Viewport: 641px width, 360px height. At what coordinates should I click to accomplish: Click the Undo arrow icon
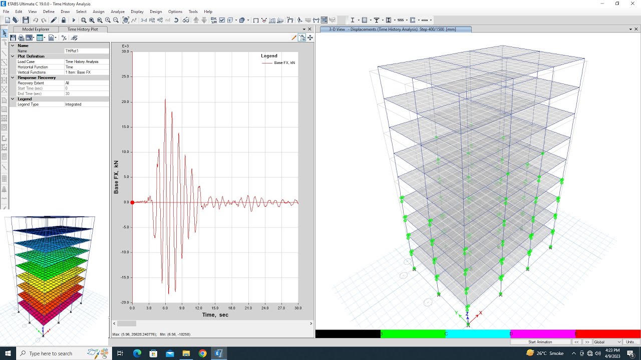36,20
